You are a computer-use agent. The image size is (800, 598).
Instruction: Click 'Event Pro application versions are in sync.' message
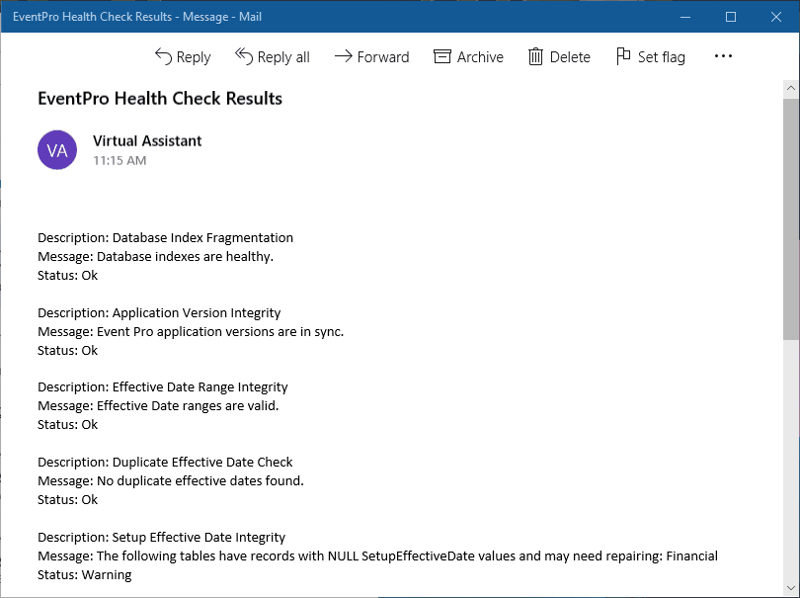point(220,332)
